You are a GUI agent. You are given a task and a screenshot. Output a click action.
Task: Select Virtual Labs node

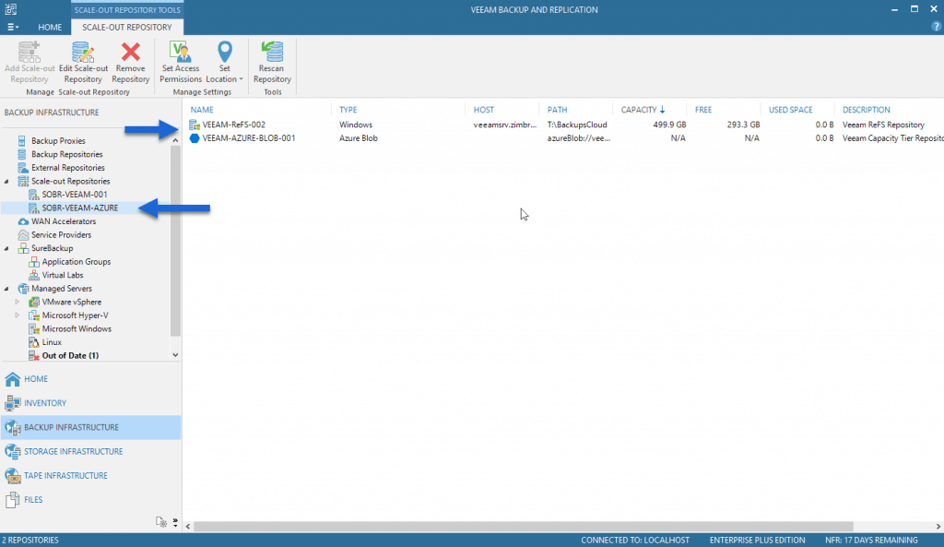click(x=63, y=275)
